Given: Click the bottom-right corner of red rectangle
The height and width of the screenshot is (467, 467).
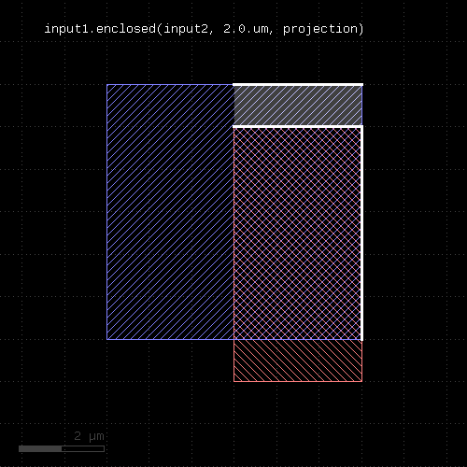Looking at the screenshot, I should click(x=362, y=381).
